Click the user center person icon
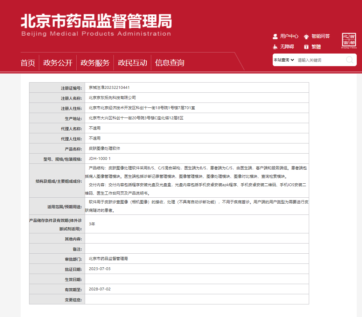Image resolution: width=362 pixels, height=317 pixels. pos(275,36)
